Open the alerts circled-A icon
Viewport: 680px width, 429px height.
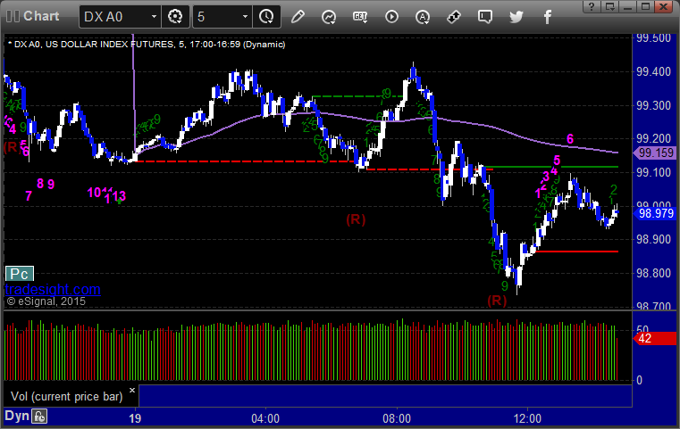pos(423,17)
